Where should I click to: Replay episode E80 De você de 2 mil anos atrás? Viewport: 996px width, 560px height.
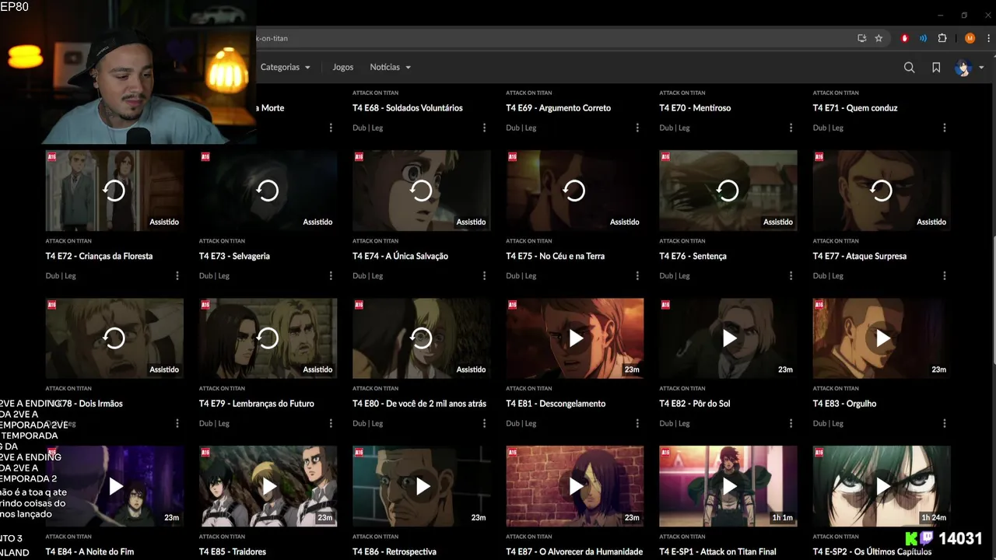(x=421, y=338)
